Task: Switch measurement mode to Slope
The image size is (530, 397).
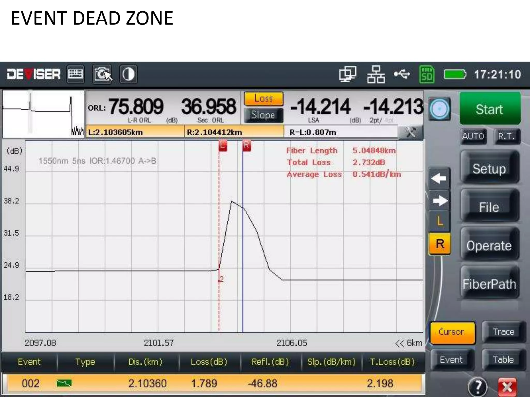Action: (x=263, y=115)
